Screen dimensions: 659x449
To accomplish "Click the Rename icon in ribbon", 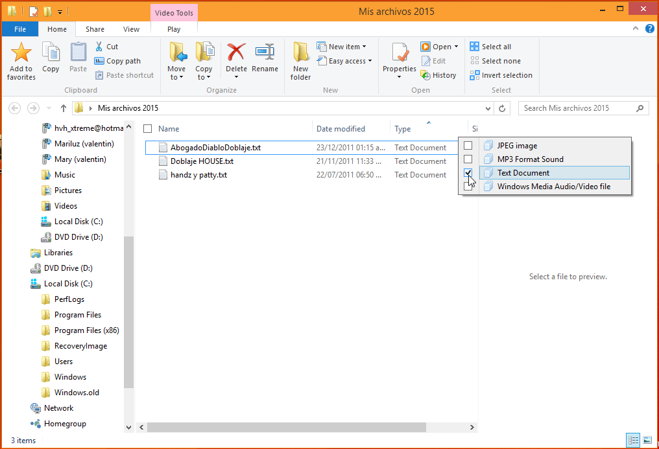I will click(265, 53).
